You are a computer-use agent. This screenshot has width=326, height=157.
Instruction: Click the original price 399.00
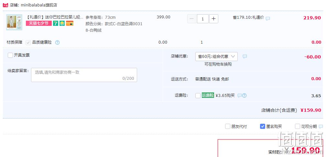(163, 17)
